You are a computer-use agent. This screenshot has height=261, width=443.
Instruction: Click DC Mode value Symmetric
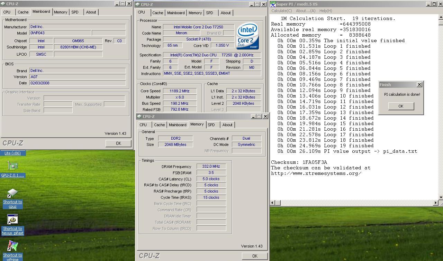click(246, 145)
